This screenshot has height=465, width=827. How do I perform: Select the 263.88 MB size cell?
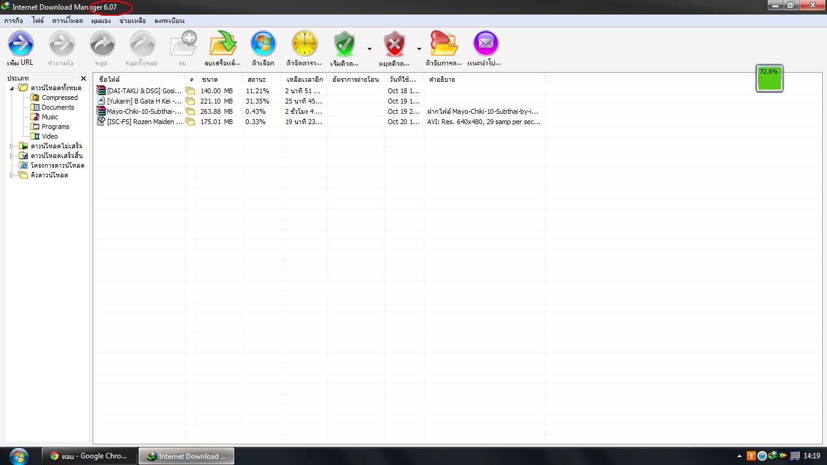click(217, 111)
